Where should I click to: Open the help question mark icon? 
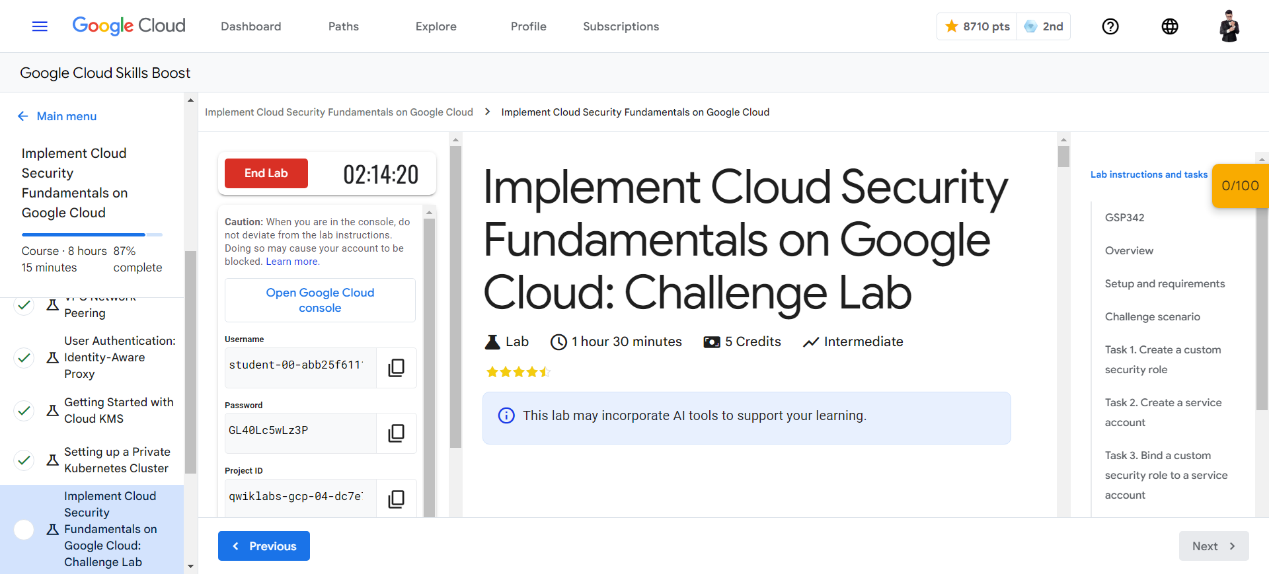pyautogui.click(x=1110, y=26)
